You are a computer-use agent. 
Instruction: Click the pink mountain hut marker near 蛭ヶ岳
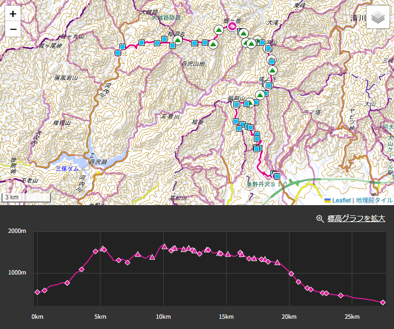(232, 26)
